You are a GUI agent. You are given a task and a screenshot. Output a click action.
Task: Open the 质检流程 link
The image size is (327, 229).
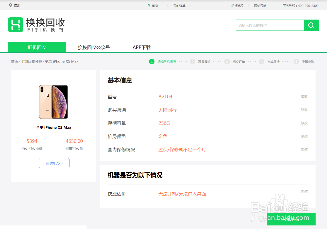click(237, 6)
